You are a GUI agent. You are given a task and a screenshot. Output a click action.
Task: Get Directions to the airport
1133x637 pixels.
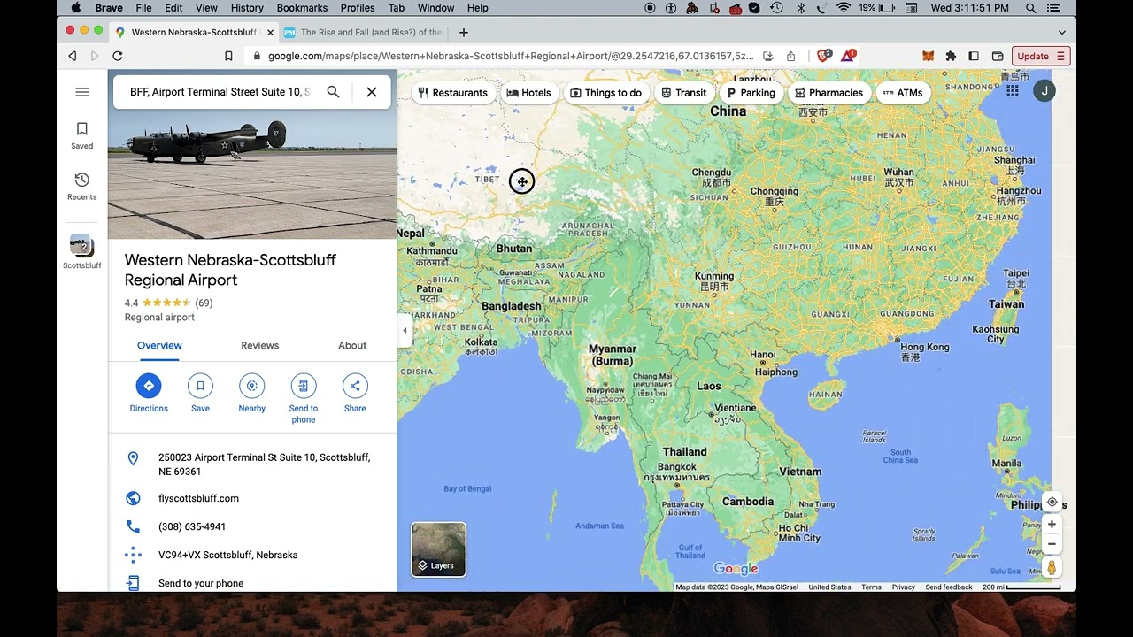click(149, 393)
